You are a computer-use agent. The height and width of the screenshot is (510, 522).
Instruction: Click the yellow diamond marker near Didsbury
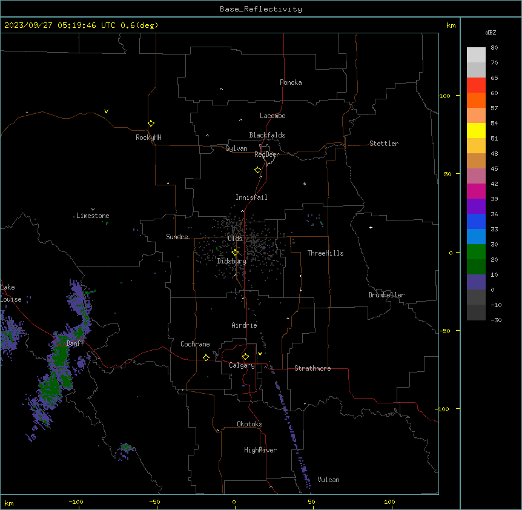[x=235, y=253]
